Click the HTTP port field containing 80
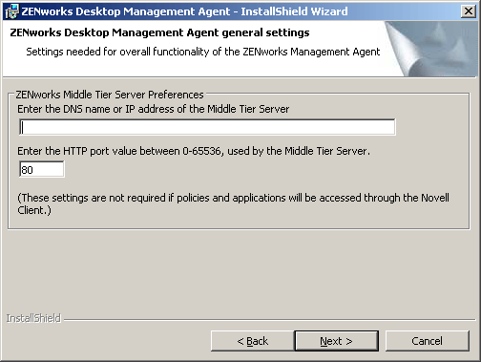481x362 pixels. 42,169
